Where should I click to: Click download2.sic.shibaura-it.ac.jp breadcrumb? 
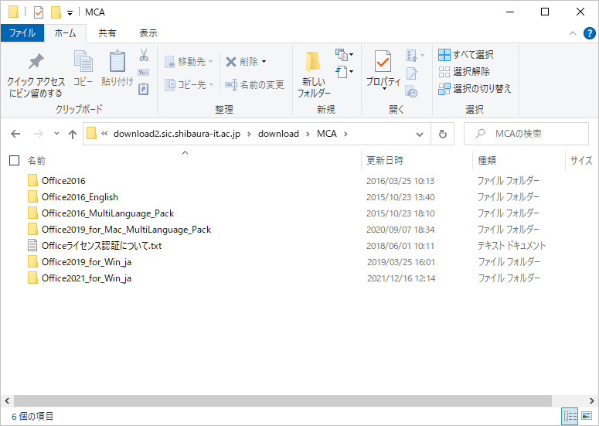point(177,134)
